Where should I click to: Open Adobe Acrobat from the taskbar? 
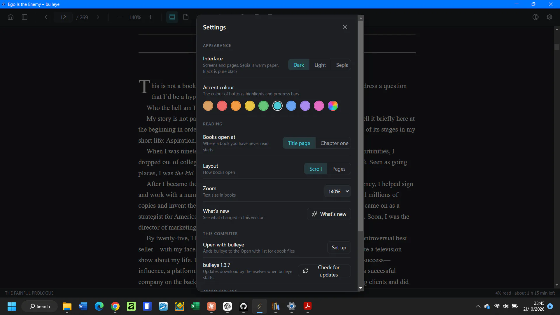(x=308, y=306)
